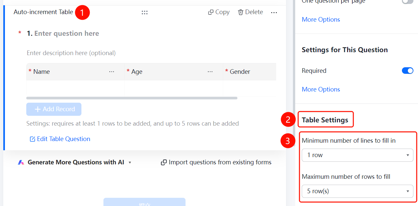Click the question title field 'Enter question here'

click(x=67, y=33)
